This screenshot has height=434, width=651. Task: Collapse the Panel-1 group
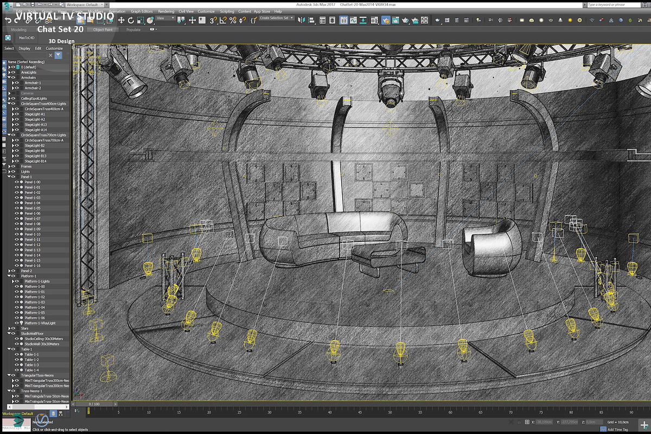point(9,177)
